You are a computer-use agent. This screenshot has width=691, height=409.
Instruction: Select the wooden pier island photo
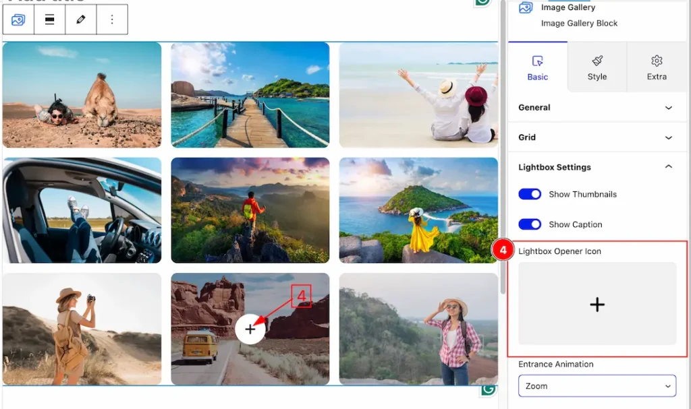click(250, 94)
